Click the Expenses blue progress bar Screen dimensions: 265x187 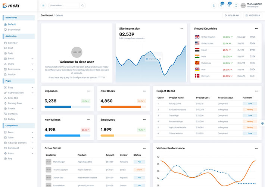58,107
